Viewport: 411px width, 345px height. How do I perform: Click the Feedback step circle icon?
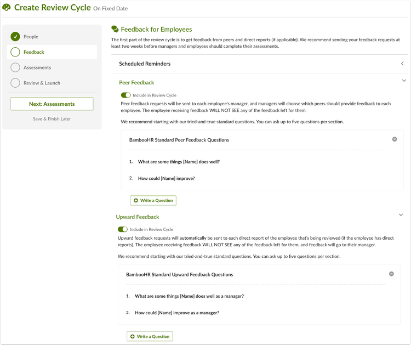15,52
